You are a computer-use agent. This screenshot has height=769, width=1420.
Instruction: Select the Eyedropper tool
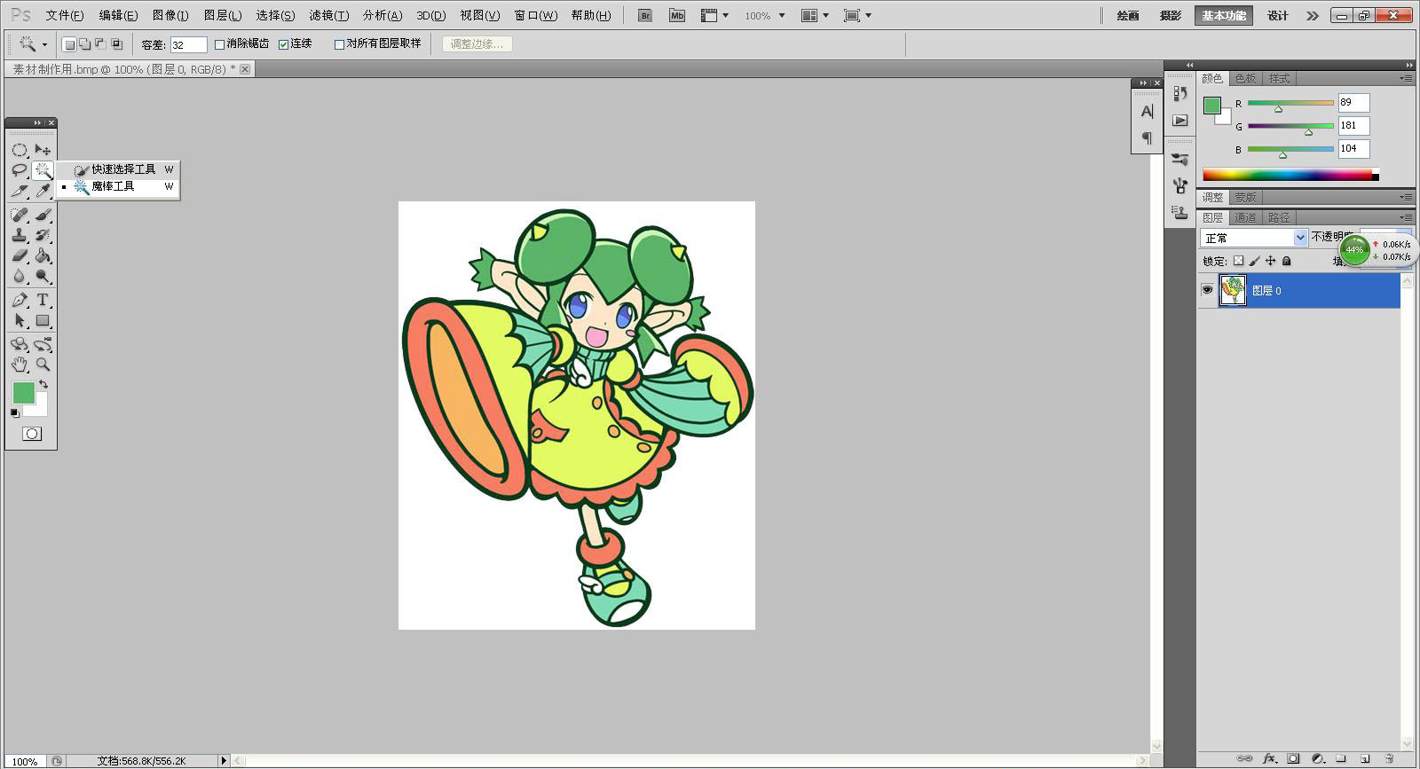43,191
